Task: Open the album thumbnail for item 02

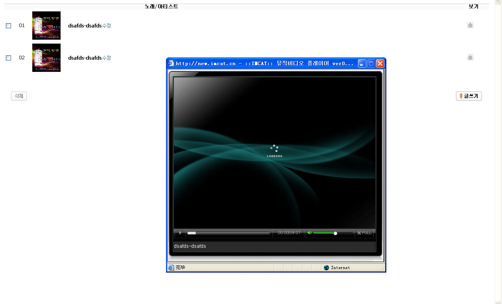Action: tap(46, 58)
